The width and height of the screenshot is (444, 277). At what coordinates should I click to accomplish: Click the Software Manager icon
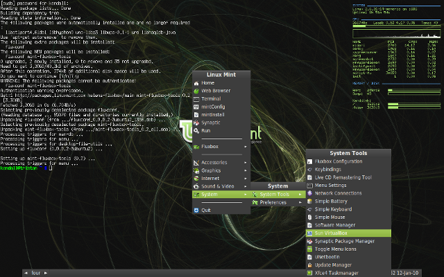310,225
